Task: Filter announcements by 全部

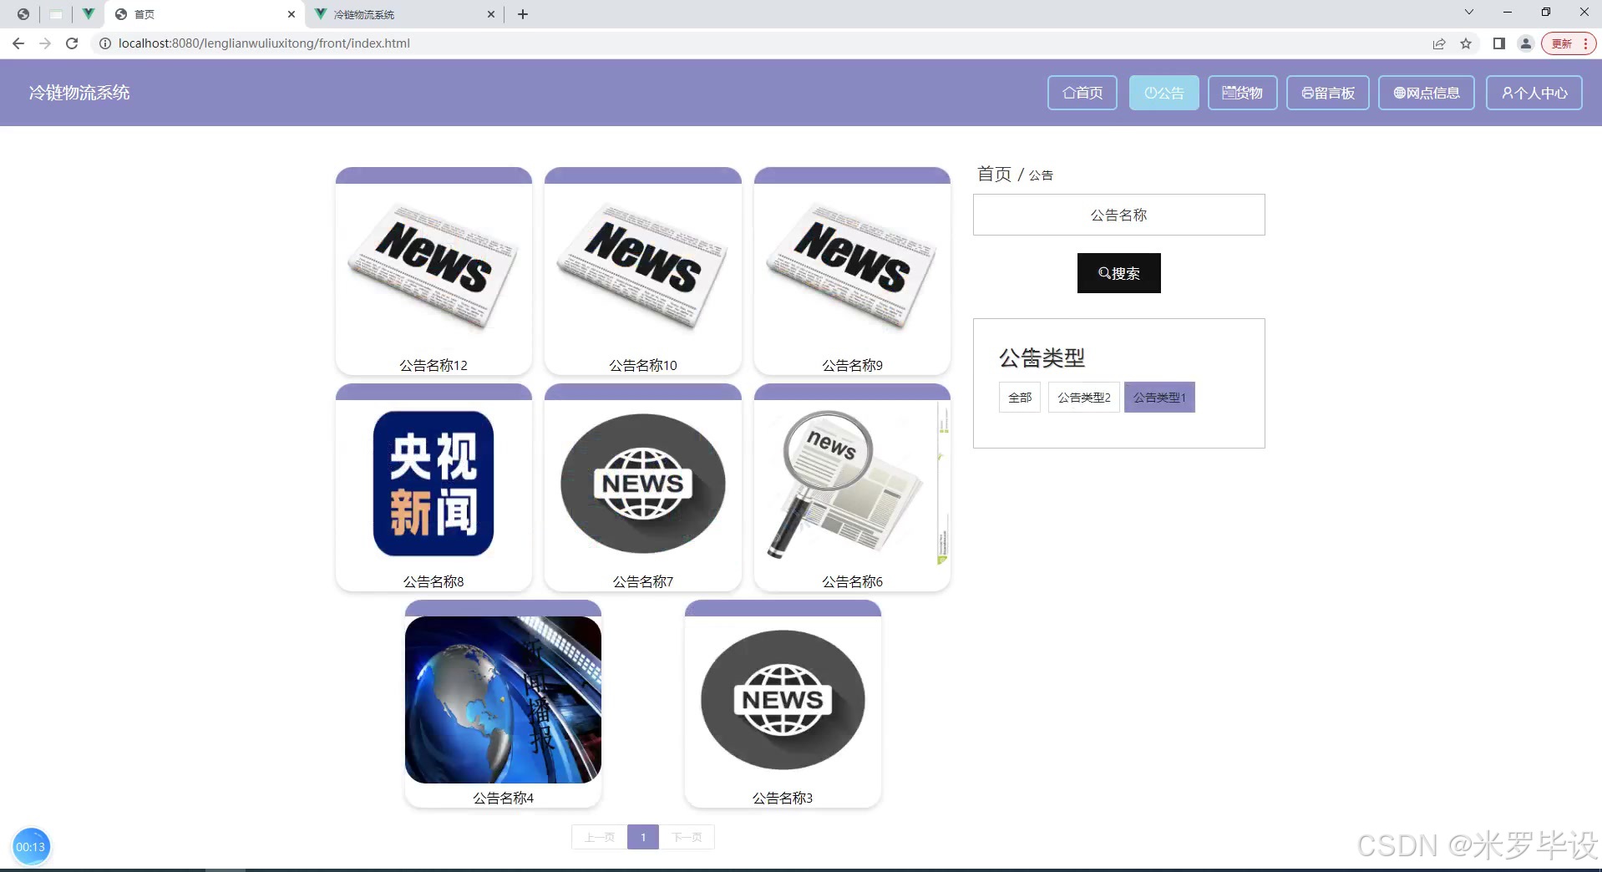Action: 1020,397
